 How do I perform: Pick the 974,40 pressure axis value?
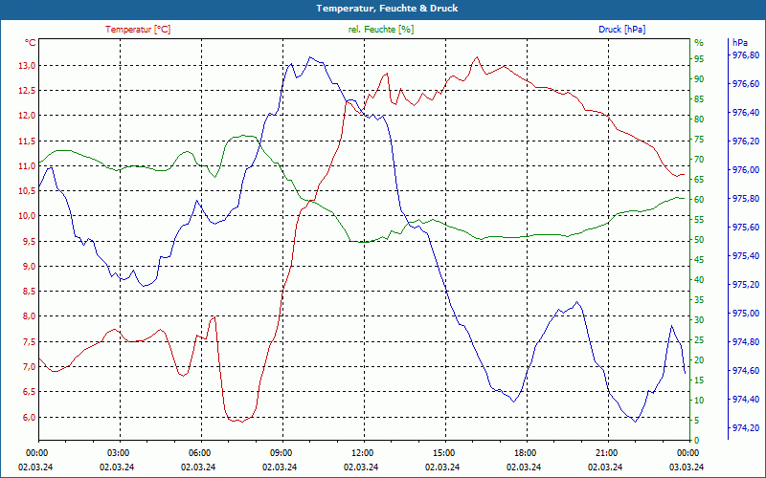pyautogui.click(x=746, y=400)
